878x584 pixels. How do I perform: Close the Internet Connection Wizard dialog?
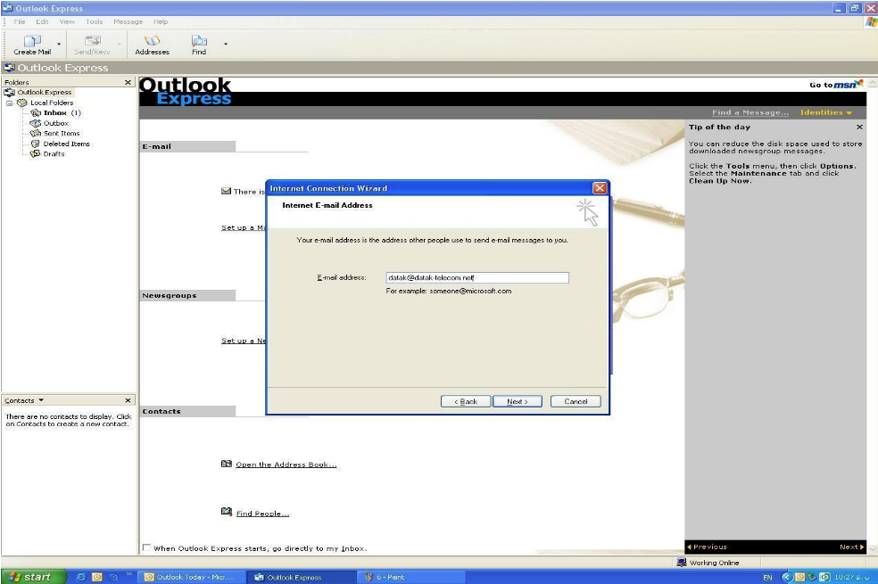tap(600, 188)
